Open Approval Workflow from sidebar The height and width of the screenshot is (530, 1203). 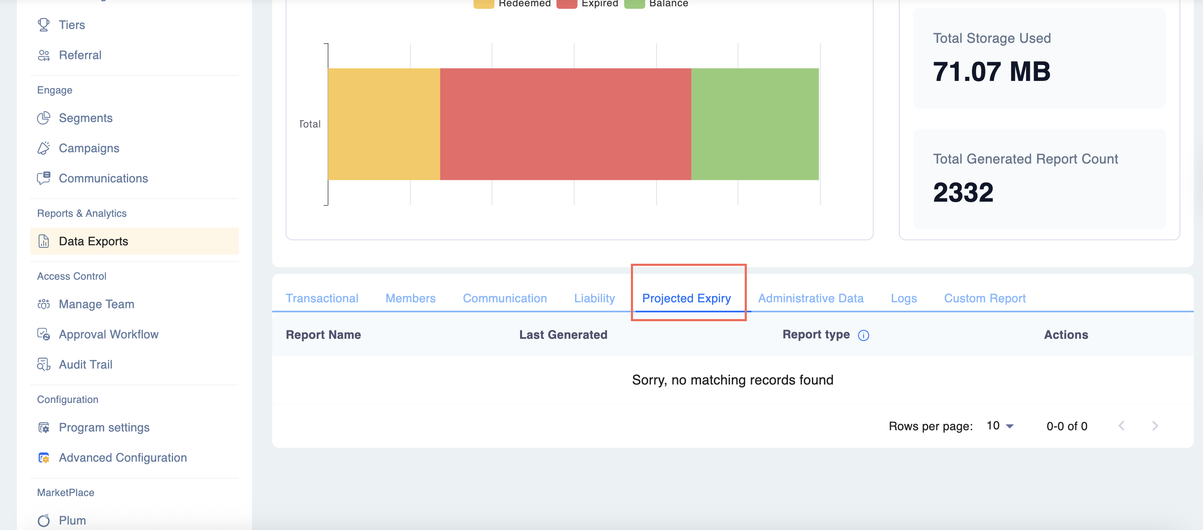(x=108, y=334)
